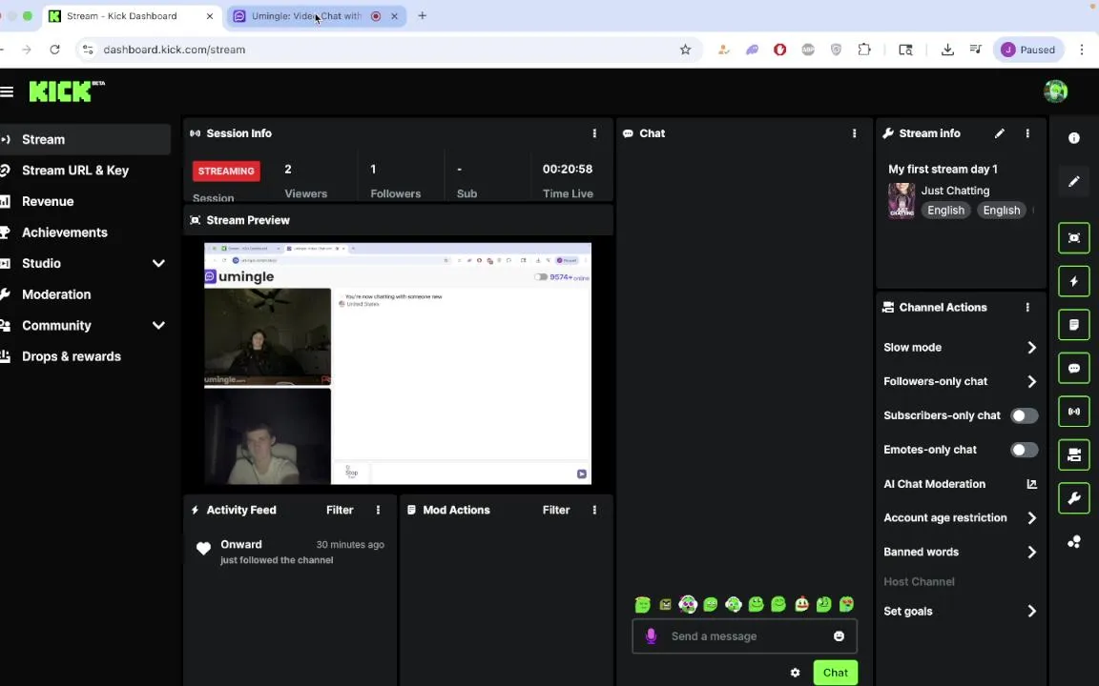Open a new browser tab
The image size is (1099, 686).
point(422,16)
